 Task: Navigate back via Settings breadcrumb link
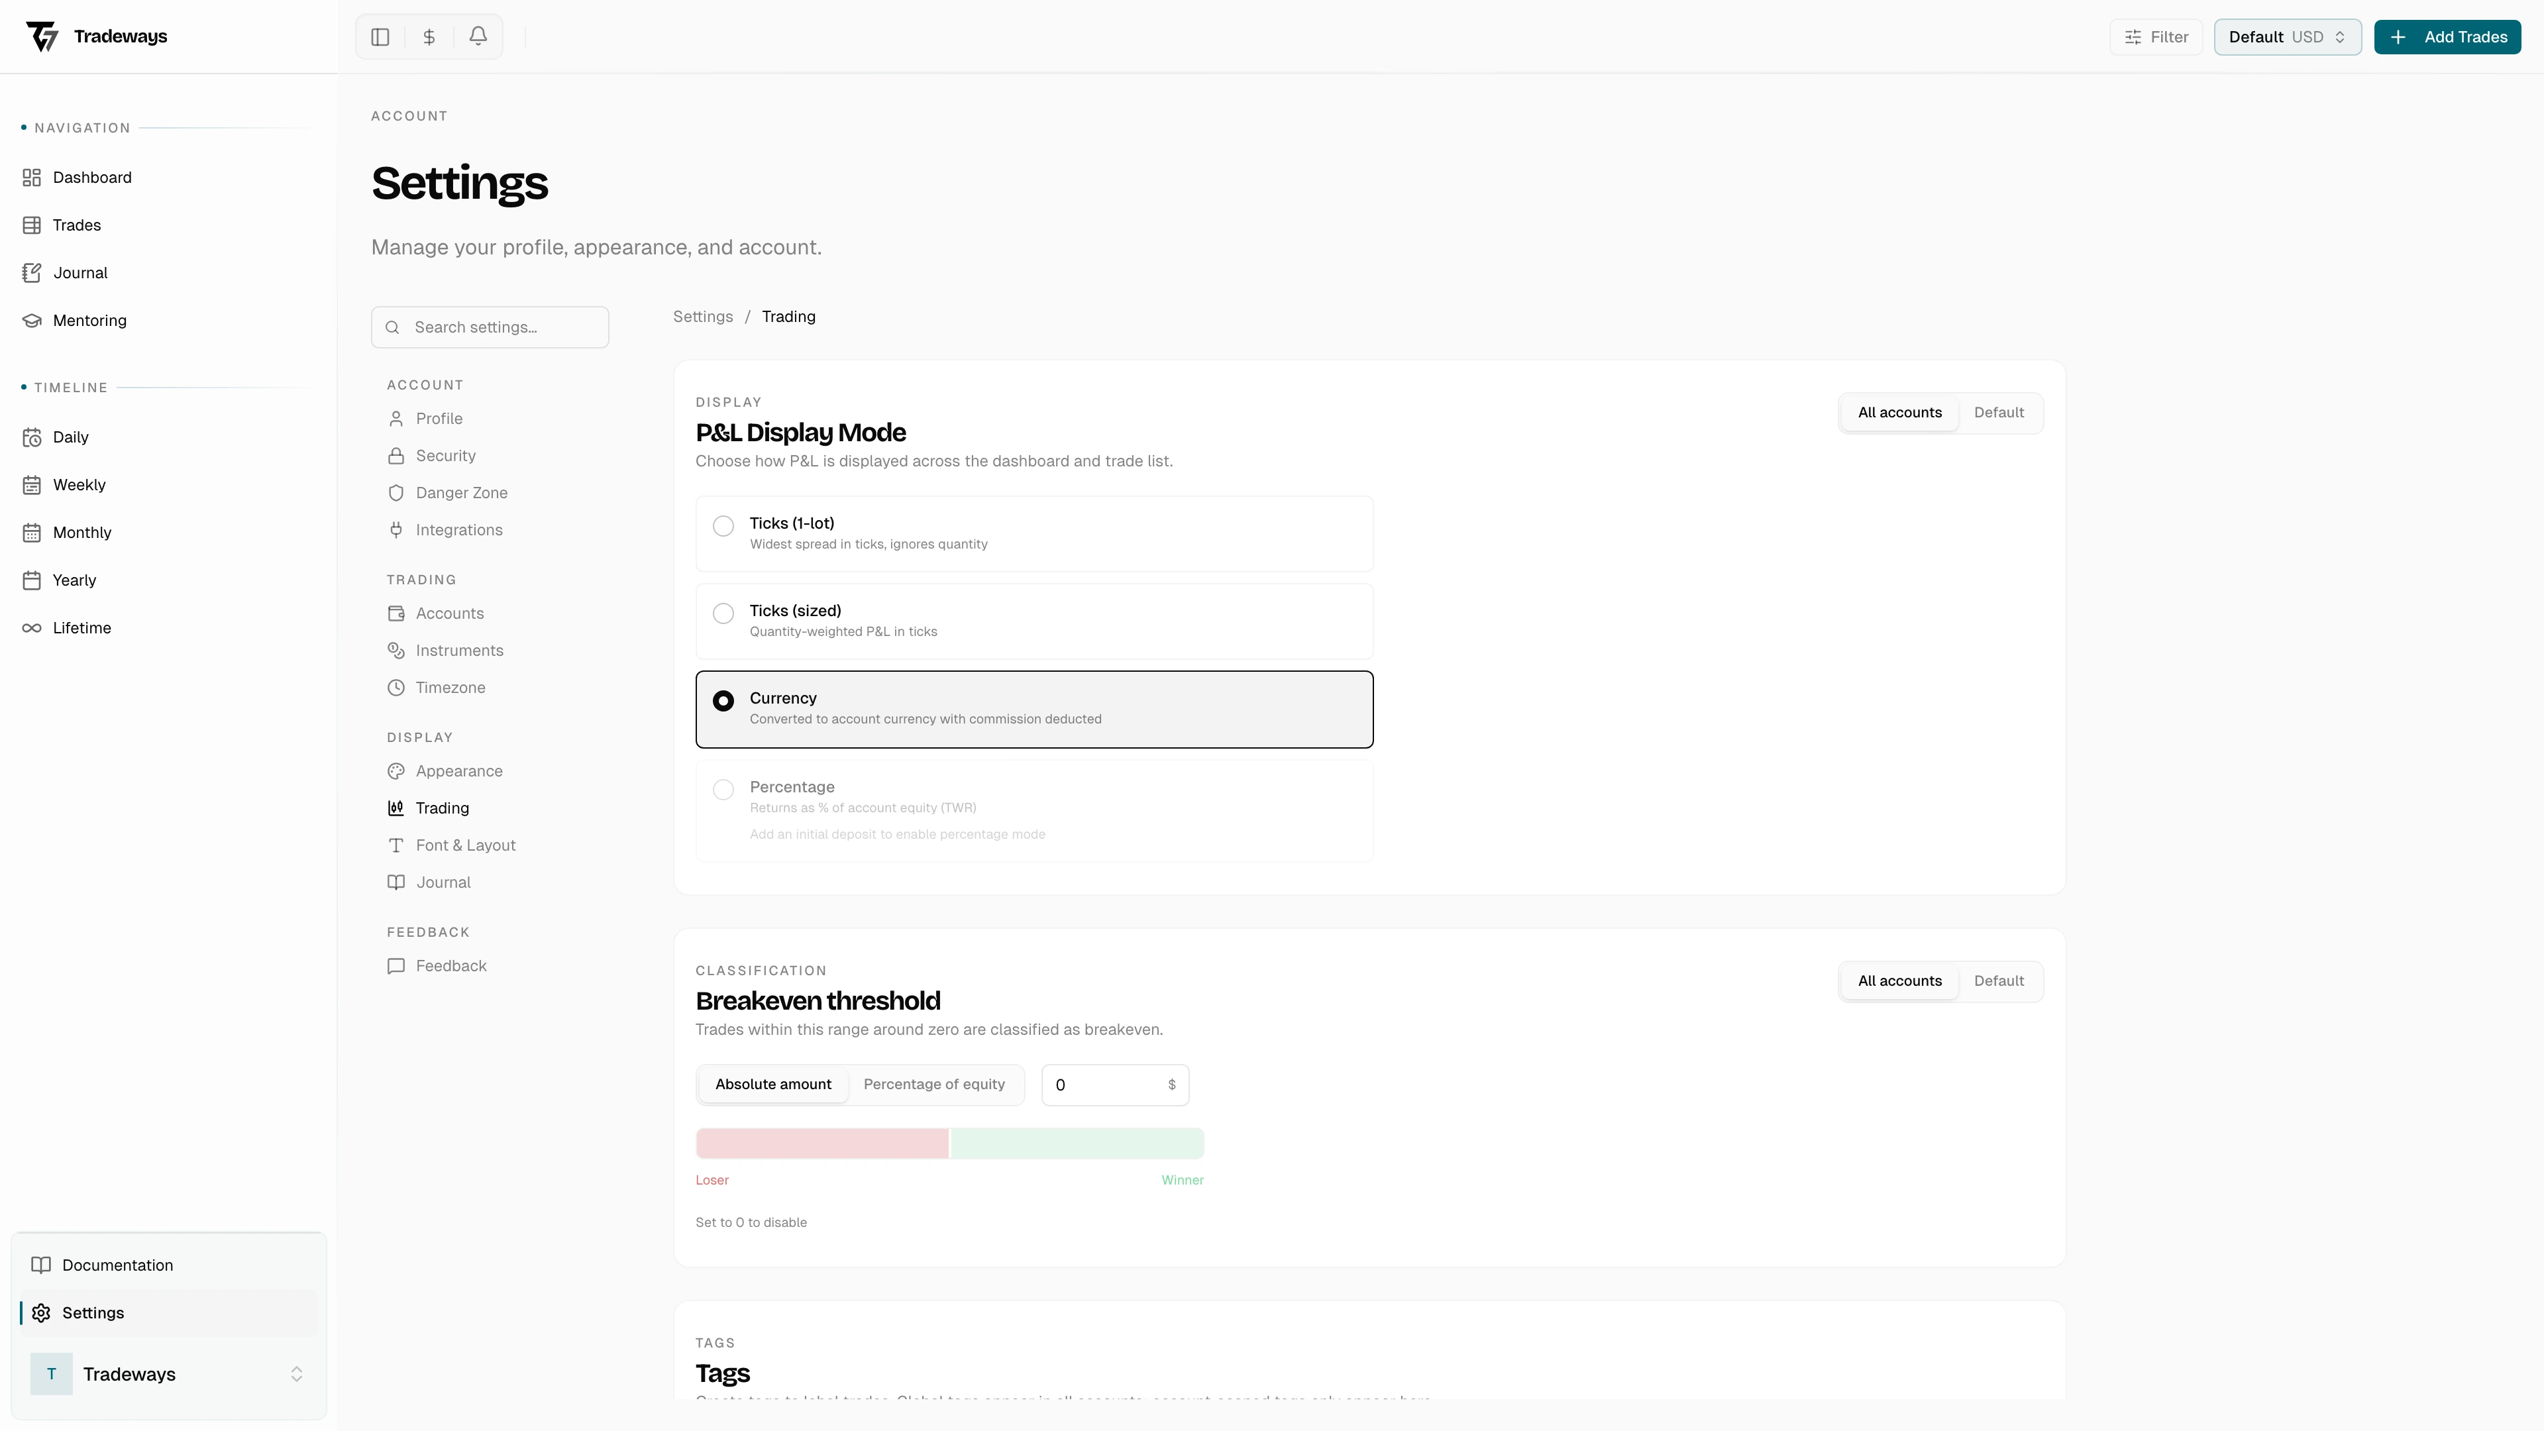(702, 316)
